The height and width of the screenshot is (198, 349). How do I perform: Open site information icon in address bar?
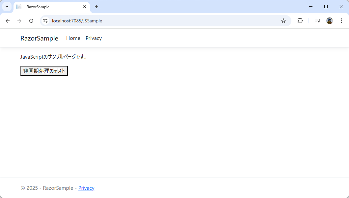tap(45, 21)
